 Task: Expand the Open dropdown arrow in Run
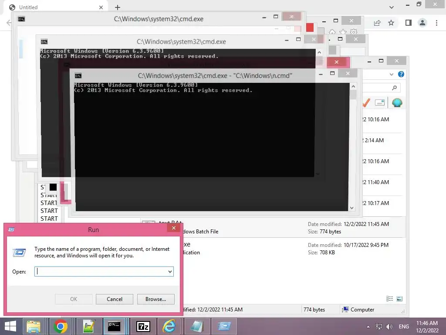coord(170,271)
